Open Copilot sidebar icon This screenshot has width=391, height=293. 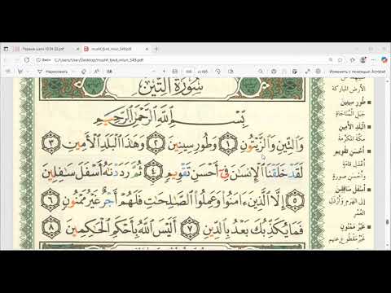(x=384, y=60)
